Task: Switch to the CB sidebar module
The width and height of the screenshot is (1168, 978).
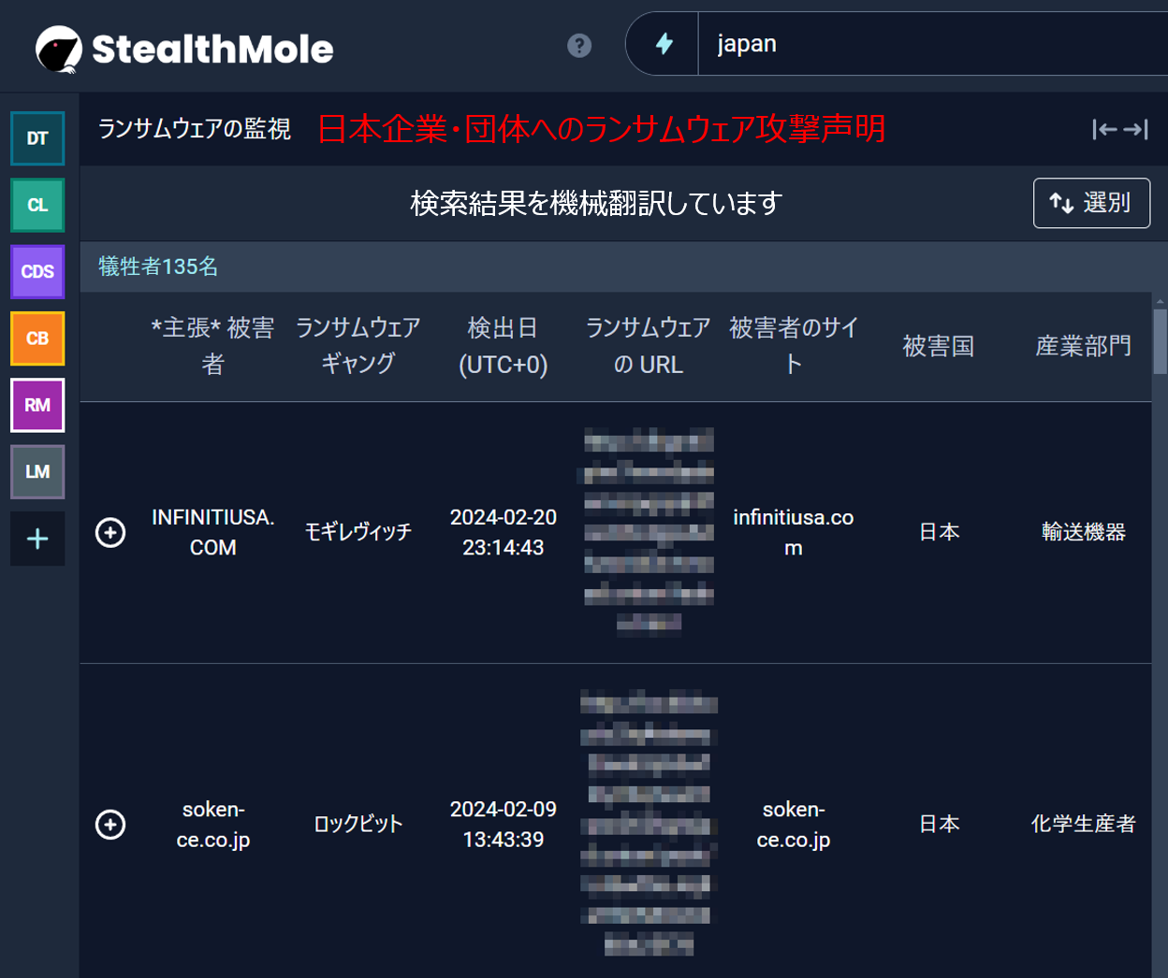Action: click(37, 338)
